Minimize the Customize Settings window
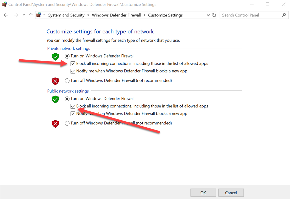Viewport: 290px width, 199px height. pyautogui.click(x=252, y=4)
